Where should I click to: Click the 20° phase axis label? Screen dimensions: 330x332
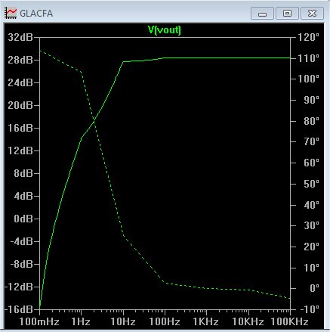[x=312, y=247]
